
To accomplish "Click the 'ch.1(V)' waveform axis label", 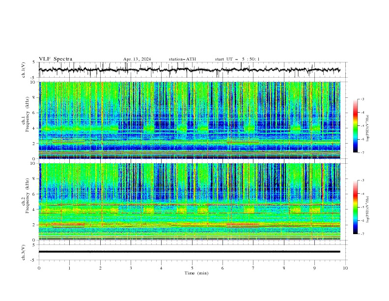I will pos(24,70).
